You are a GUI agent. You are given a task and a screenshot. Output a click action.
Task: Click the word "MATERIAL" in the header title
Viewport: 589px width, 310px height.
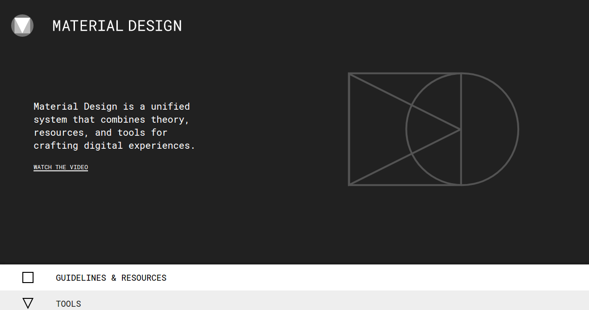(x=88, y=26)
